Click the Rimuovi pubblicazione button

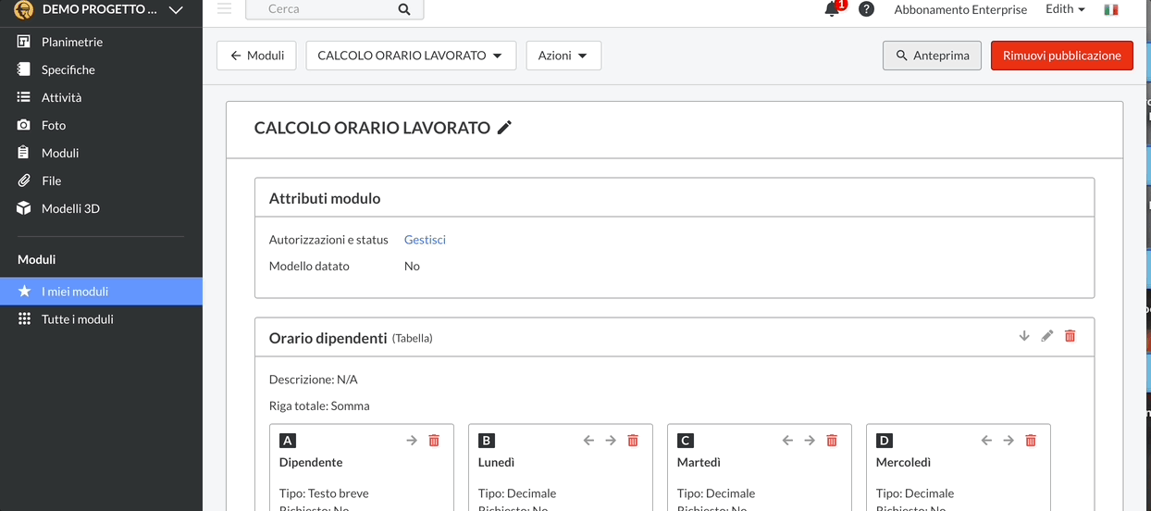(1061, 56)
